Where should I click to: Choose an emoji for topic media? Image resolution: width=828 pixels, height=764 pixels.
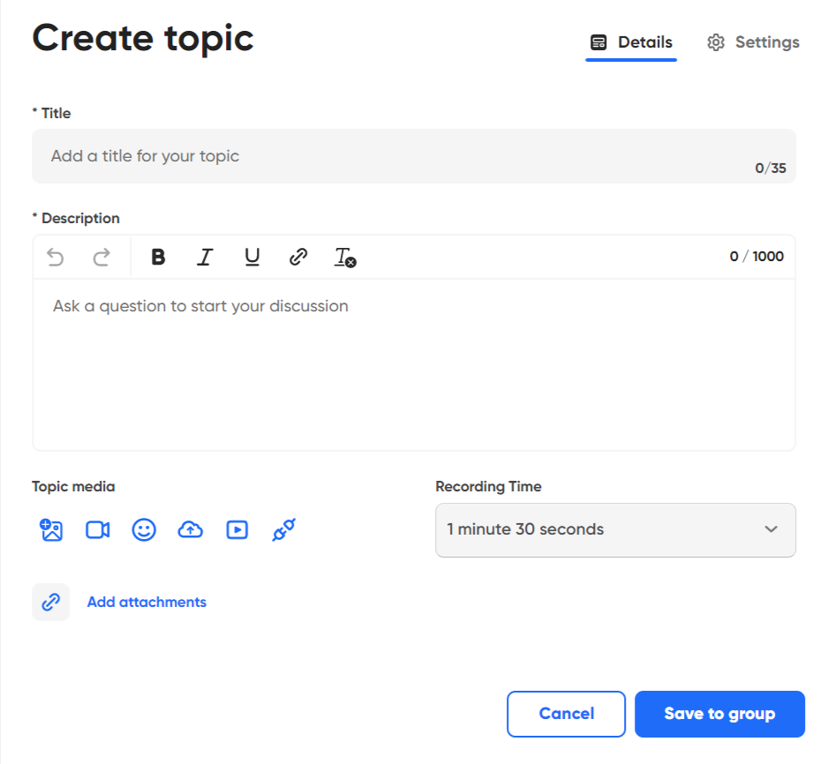tap(144, 529)
